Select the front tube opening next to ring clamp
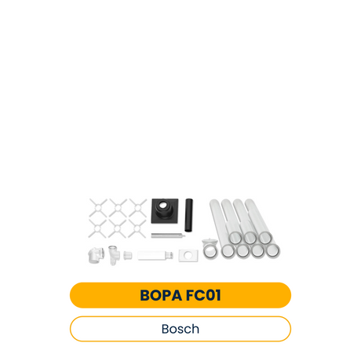361x361 pixels. (228, 251)
